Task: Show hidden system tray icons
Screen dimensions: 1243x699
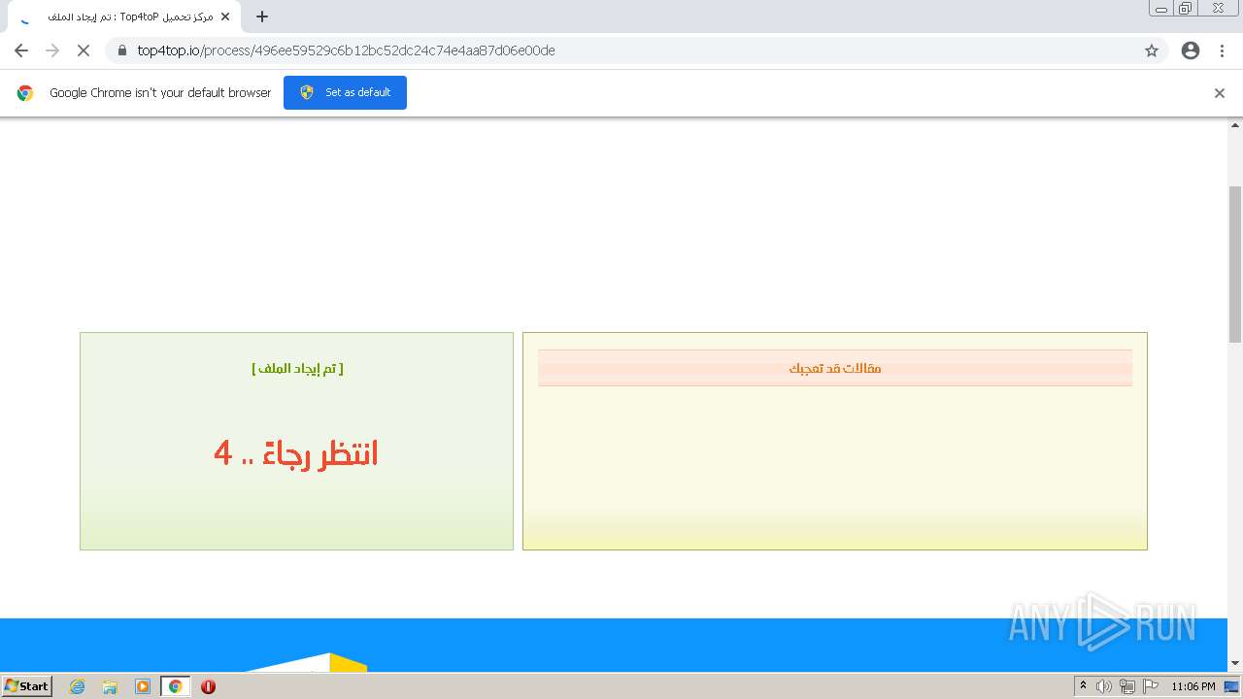Action: point(1083,685)
